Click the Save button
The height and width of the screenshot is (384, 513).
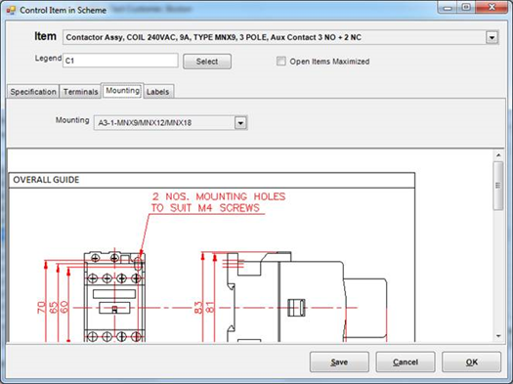coord(339,363)
